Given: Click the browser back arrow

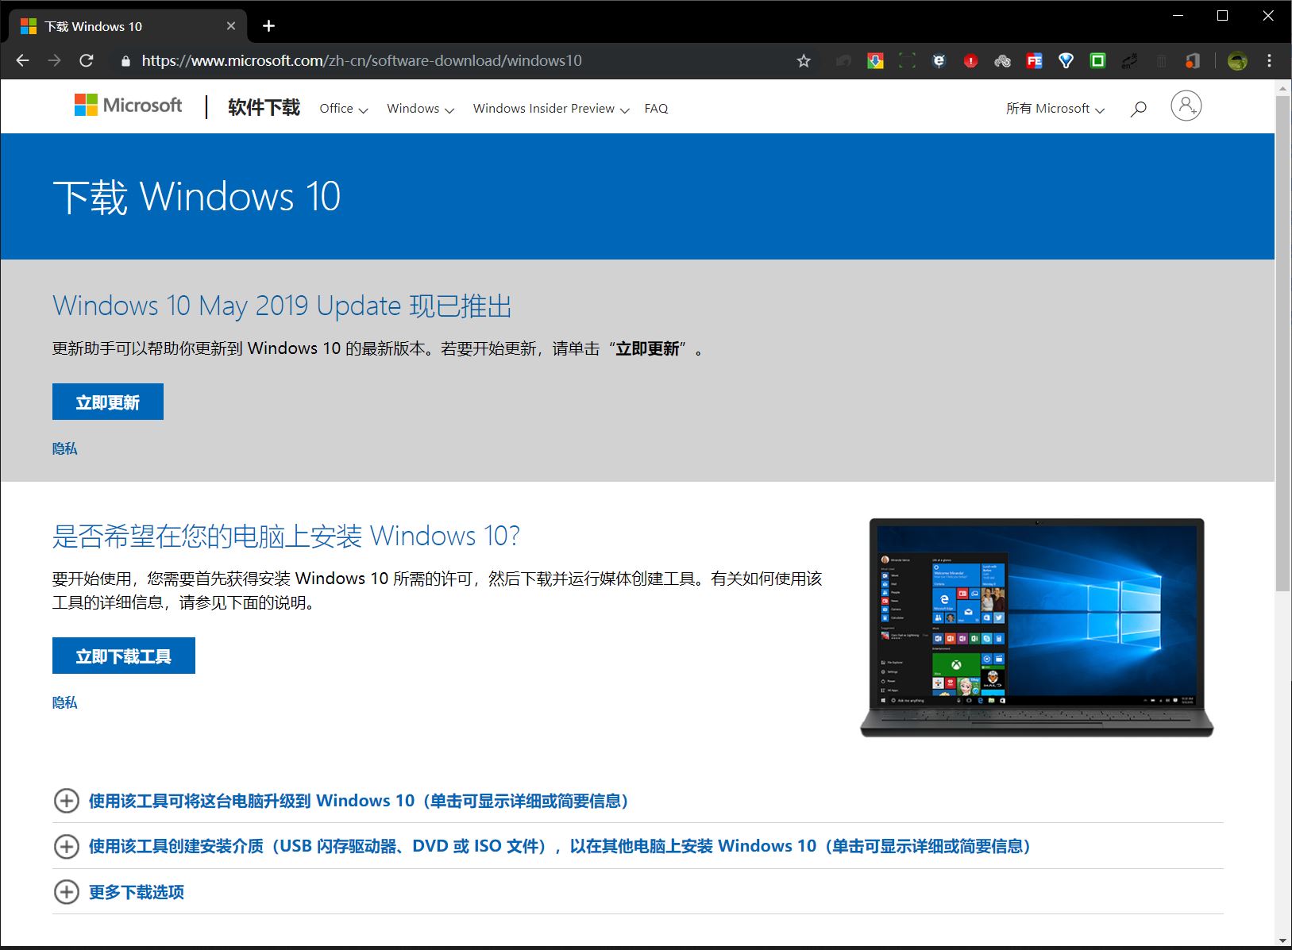Looking at the screenshot, I should tap(22, 60).
